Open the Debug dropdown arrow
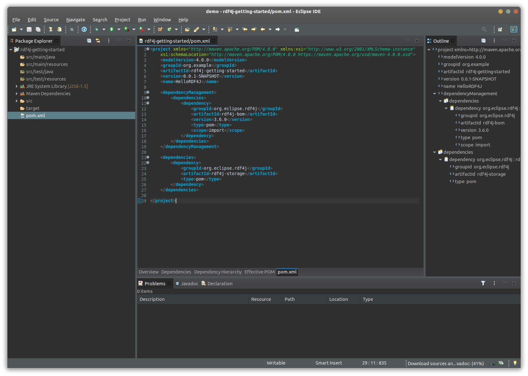The image size is (528, 376). point(104,29)
